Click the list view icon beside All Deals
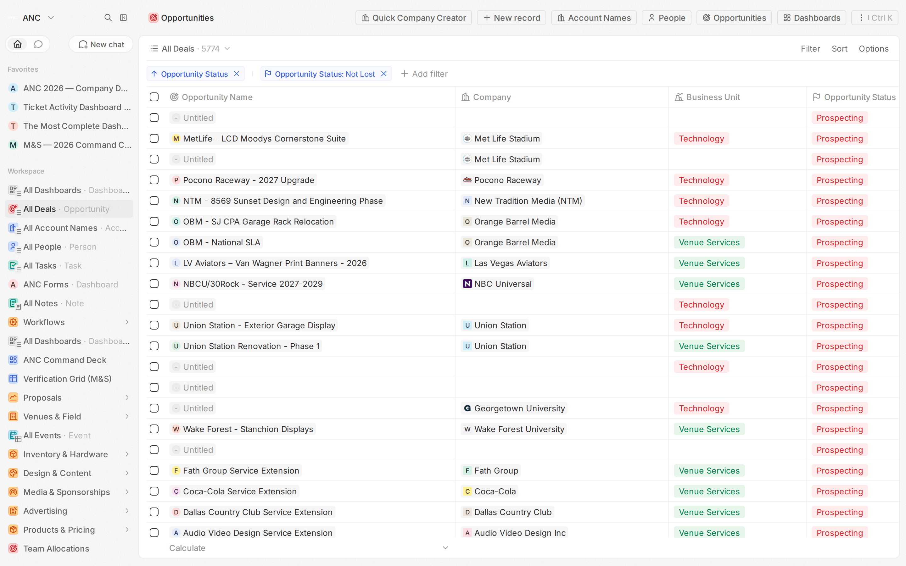This screenshot has width=906, height=566. click(154, 49)
